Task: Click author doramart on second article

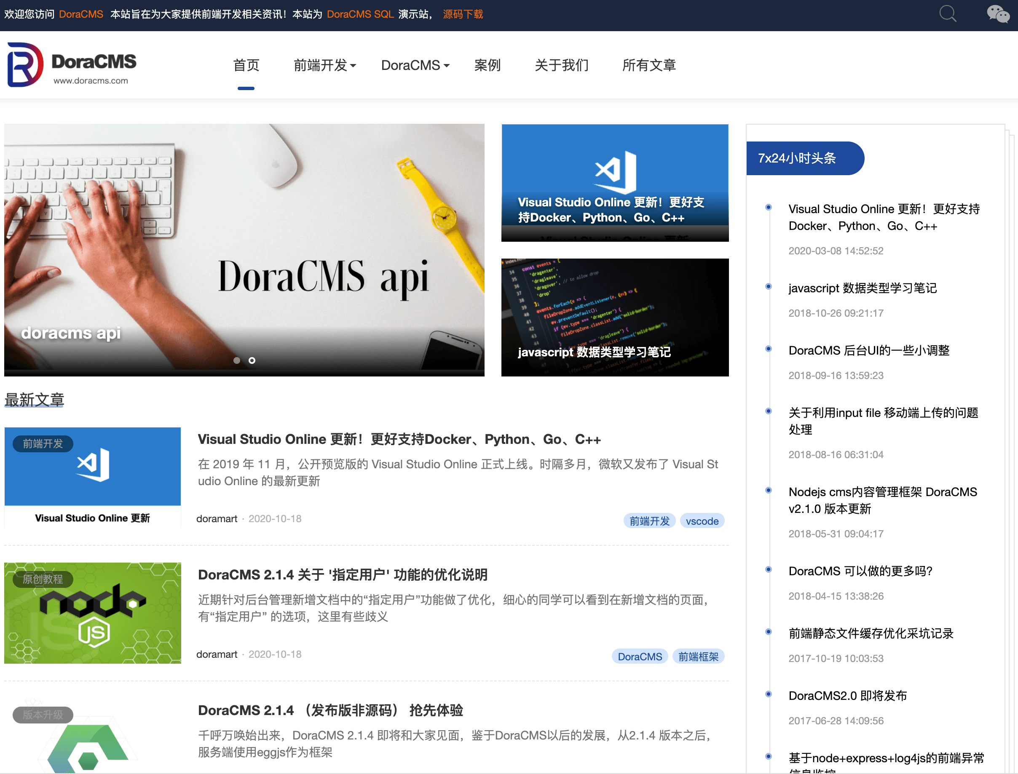Action: tap(217, 654)
